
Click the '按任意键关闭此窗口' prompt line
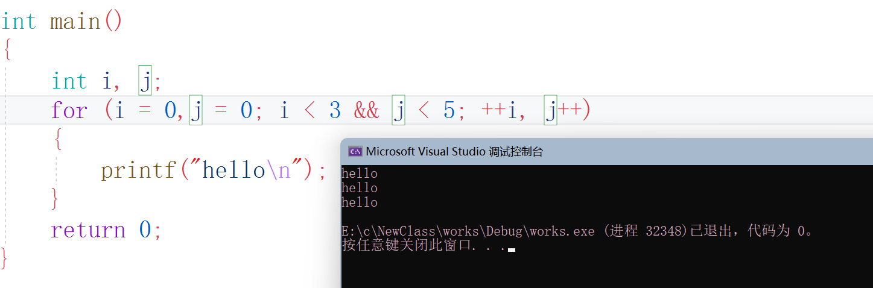[x=428, y=245]
